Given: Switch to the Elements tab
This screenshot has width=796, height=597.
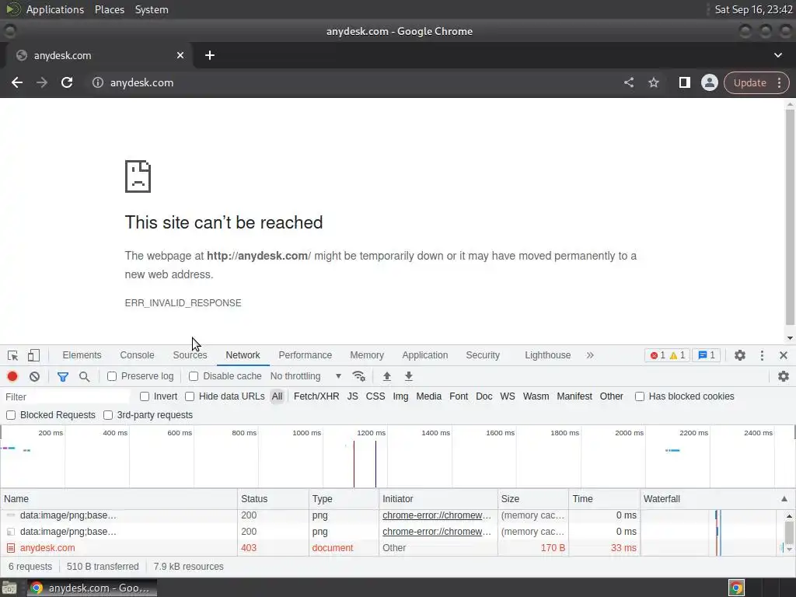Looking at the screenshot, I should (82, 355).
